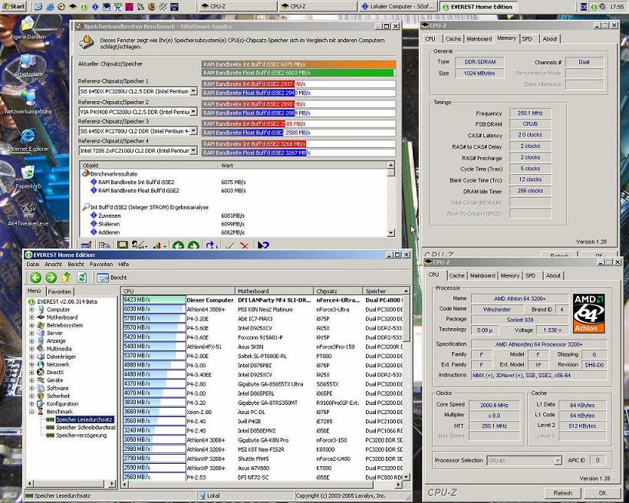Open Referenz-Chipsatz/Speicher 4 dropdown
The height and width of the screenshot is (503, 629).
pyautogui.click(x=193, y=151)
